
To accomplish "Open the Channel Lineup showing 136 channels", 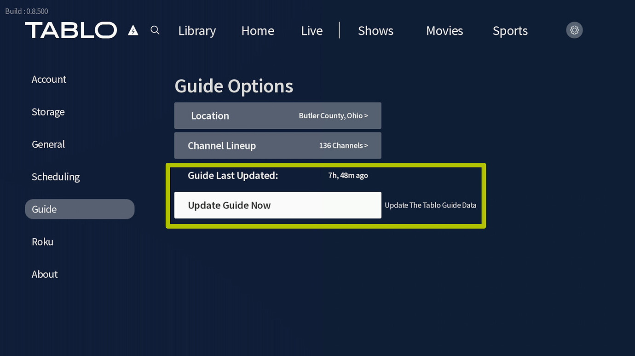I will pyautogui.click(x=277, y=145).
